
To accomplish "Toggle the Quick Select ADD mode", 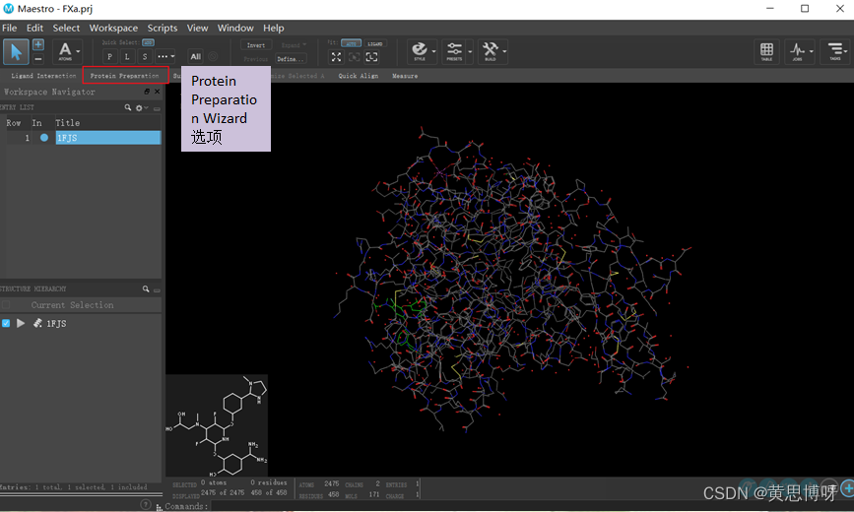I will click(148, 42).
